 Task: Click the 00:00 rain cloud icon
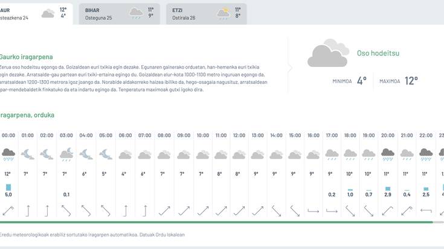tap(8, 154)
